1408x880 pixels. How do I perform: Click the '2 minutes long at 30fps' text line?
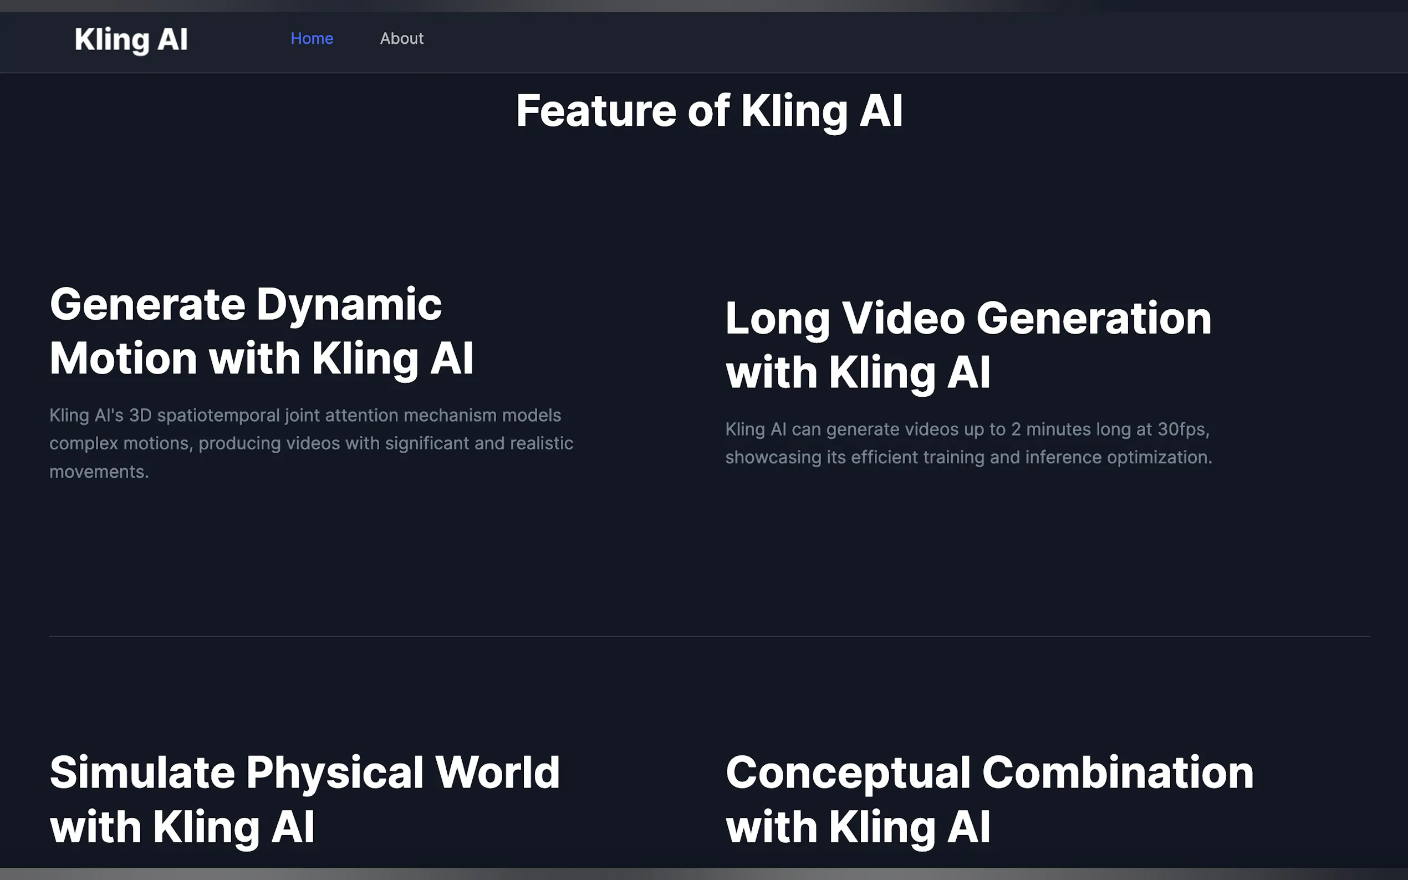click(x=1109, y=429)
